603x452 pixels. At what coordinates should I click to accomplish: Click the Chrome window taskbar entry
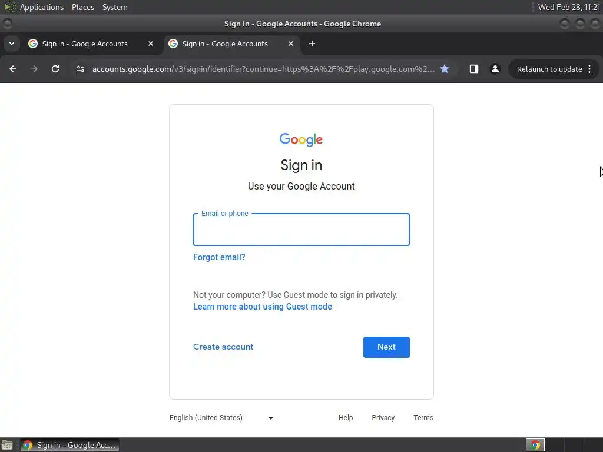tap(70, 445)
